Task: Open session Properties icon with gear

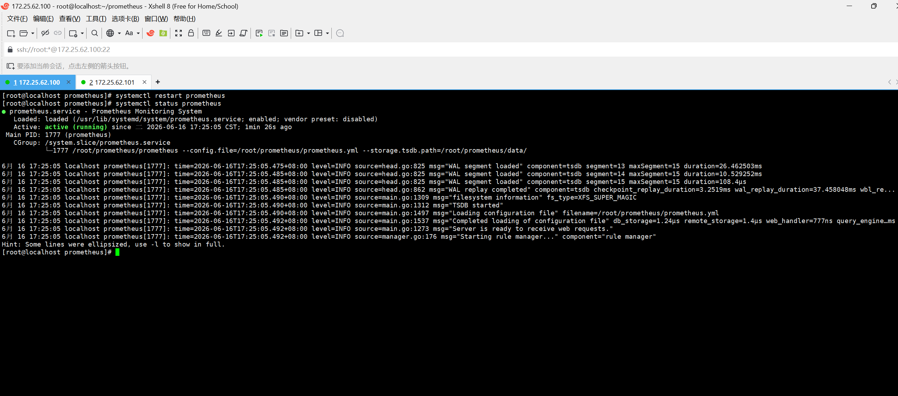Action: (73, 33)
